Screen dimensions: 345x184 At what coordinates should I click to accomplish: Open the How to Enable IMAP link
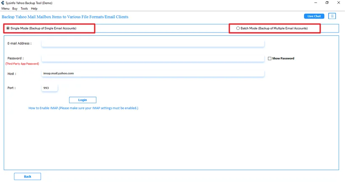tap(83, 108)
